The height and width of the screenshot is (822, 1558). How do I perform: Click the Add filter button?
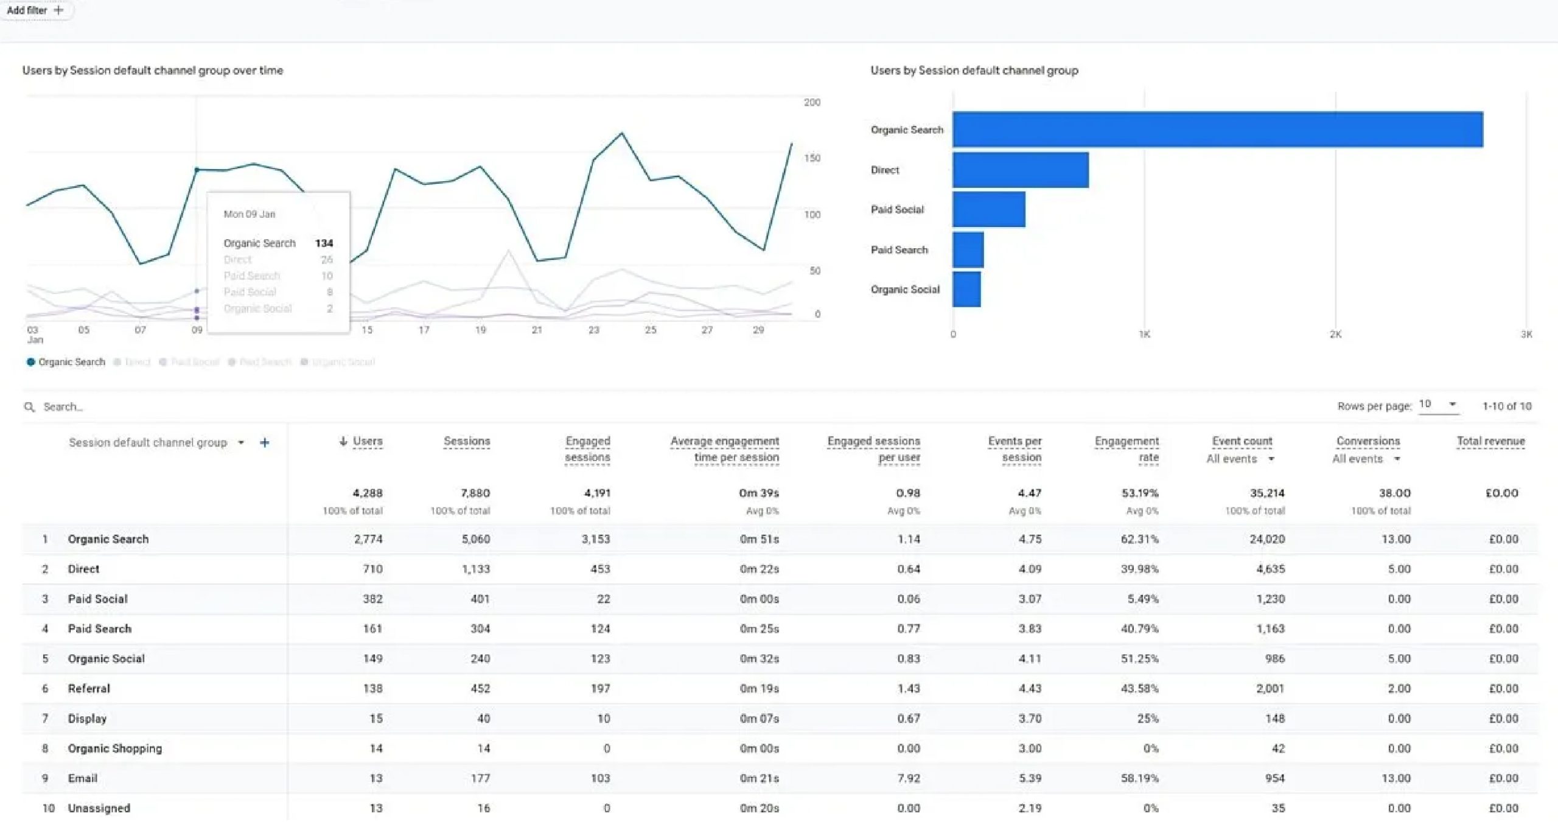pyautogui.click(x=27, y=10)
